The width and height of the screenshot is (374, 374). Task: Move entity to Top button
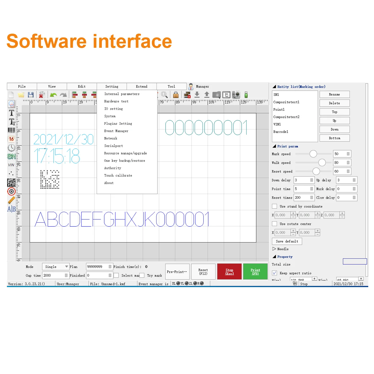335,112
